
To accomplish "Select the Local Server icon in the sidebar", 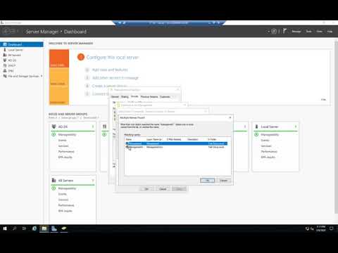I will tap(5, 50).
